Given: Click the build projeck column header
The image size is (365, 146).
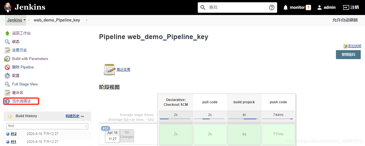Looking at the screenshot, I should click(x=244, y=102).
